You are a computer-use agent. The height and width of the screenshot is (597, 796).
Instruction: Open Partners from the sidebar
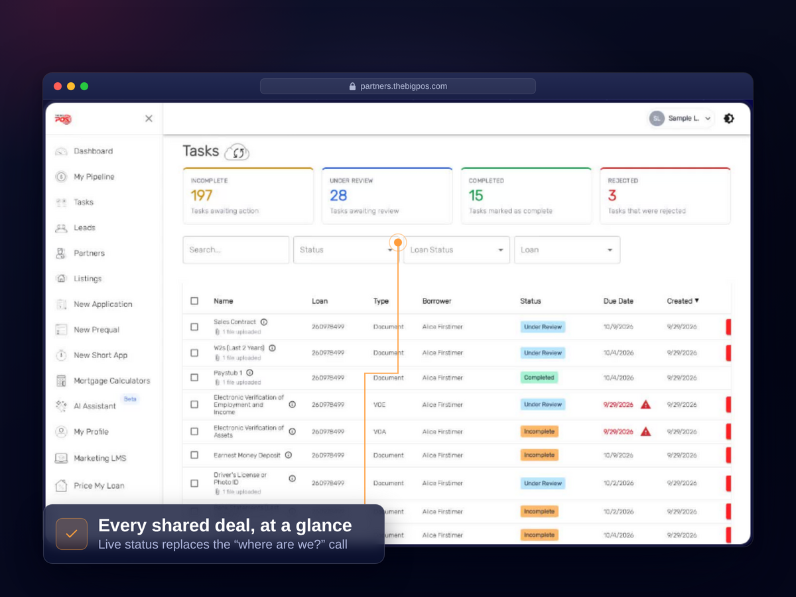[x=89, y=253]
